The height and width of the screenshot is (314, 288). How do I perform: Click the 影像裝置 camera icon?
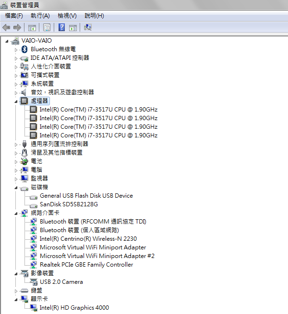[x=24, y=273]
